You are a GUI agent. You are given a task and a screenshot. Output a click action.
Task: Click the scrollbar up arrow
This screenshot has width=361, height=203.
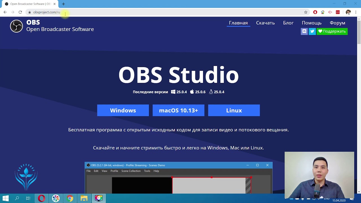click(x=359, y=19)
